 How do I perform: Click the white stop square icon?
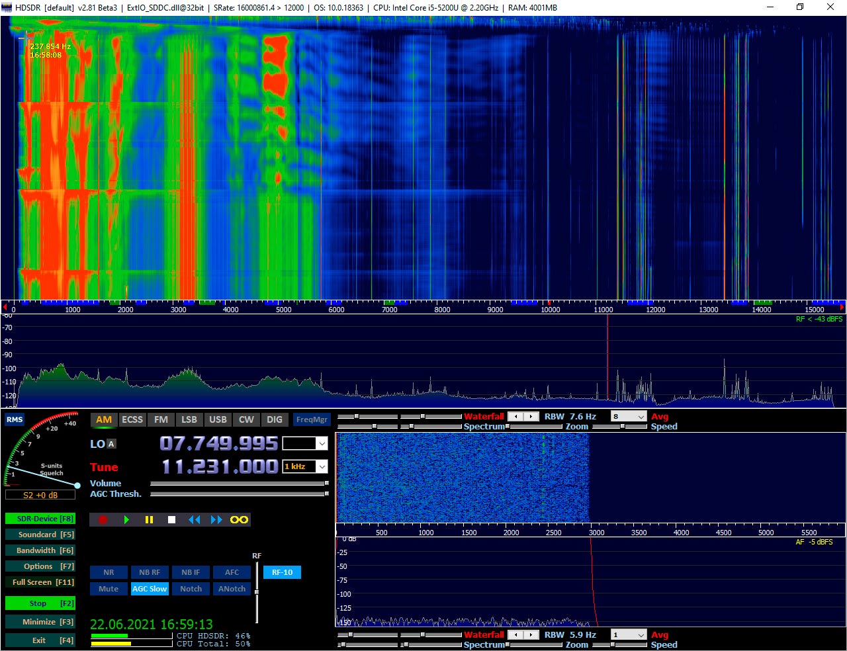coord(171,520)
